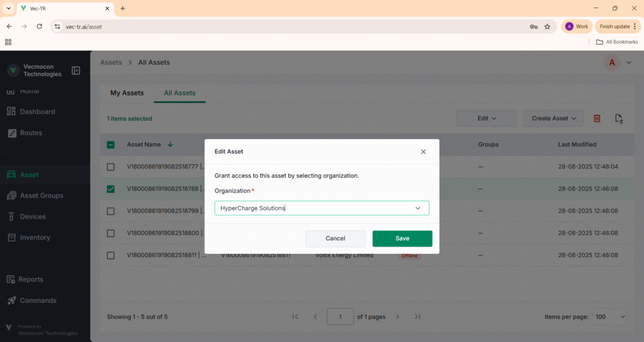This screenshot has height=342, width=644.
Task: Open Dashboard from the sidebar
Action: tap(37, 112)
